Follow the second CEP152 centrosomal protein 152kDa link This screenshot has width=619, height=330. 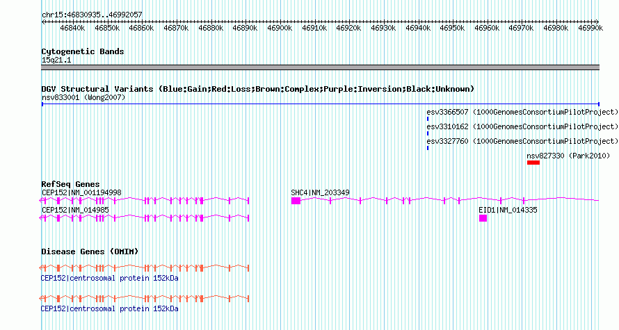click(x=109, y=308)
